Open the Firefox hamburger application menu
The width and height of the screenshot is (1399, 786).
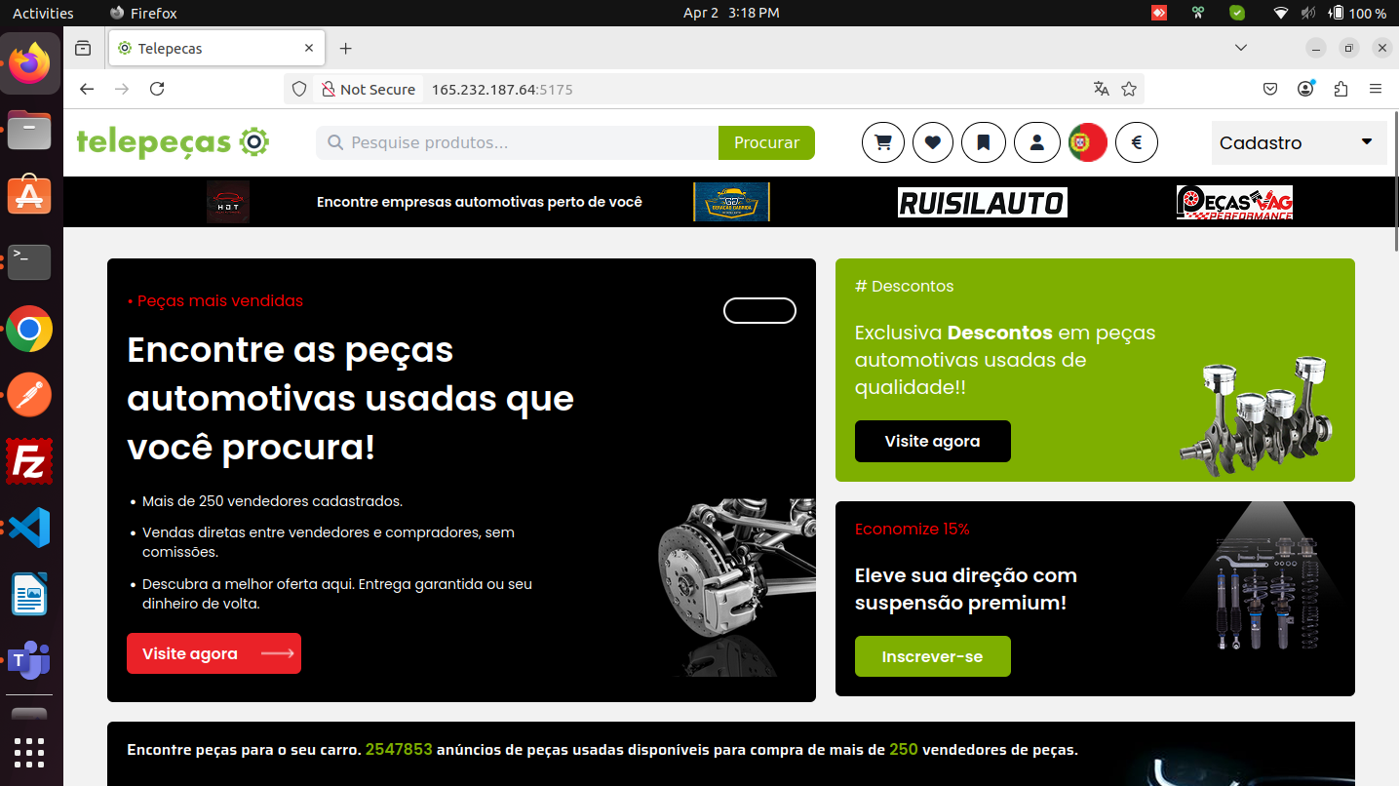1376,89
